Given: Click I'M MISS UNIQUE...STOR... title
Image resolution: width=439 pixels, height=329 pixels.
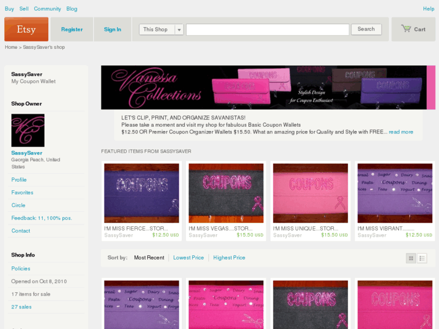Looking at the screenshot, I should coord(306,228).
